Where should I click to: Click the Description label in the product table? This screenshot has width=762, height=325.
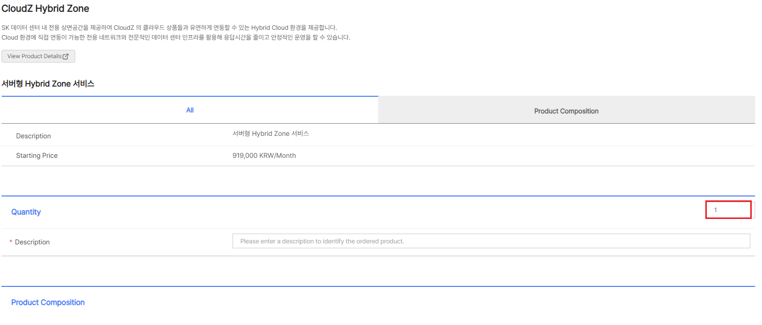point(33,136)
